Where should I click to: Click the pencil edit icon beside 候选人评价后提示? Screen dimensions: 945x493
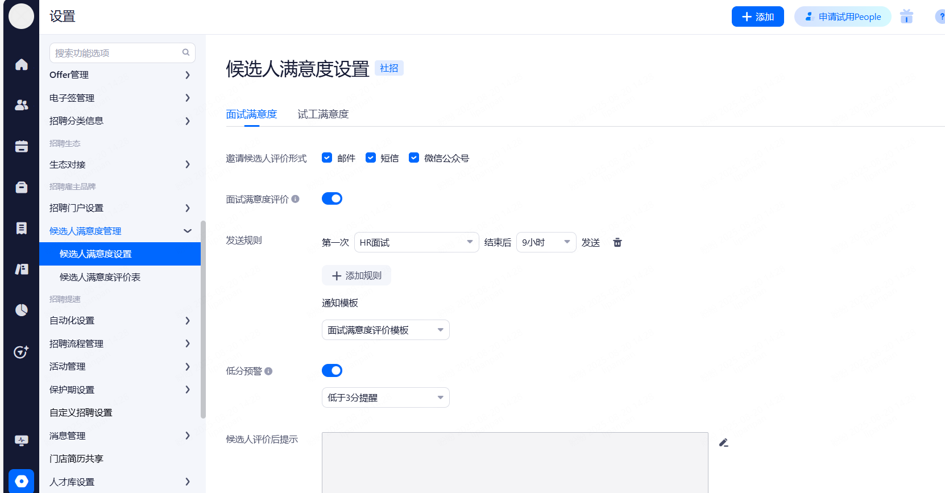(x=723, y=443)
